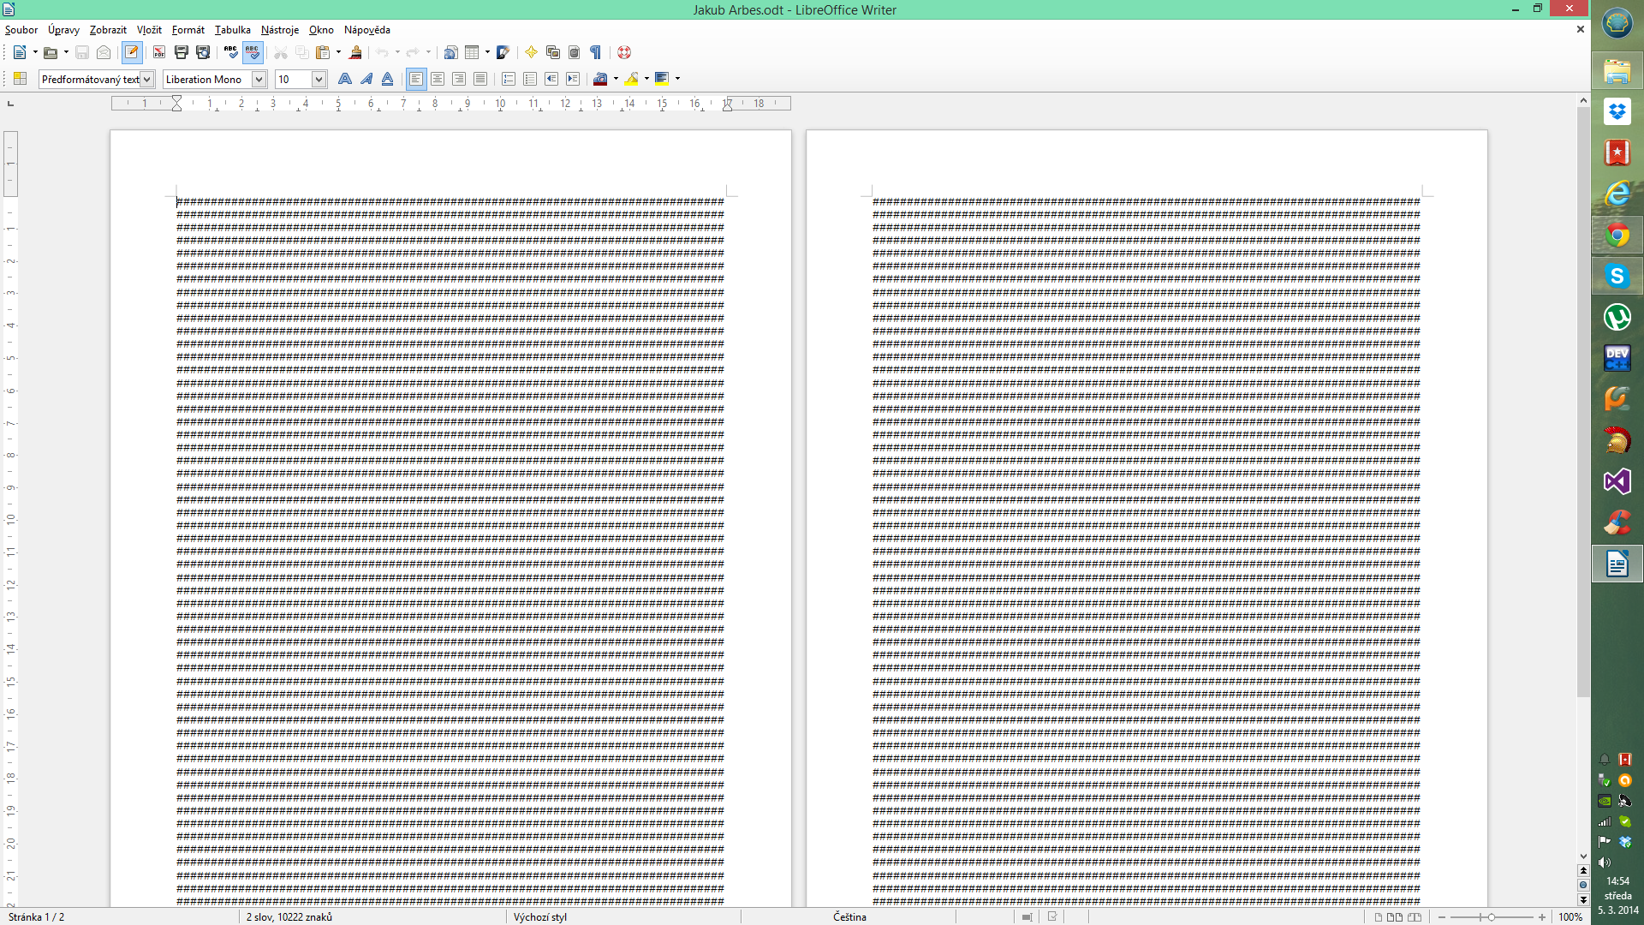Open the Navigator star icon
1644x925 pixels.
531,53
